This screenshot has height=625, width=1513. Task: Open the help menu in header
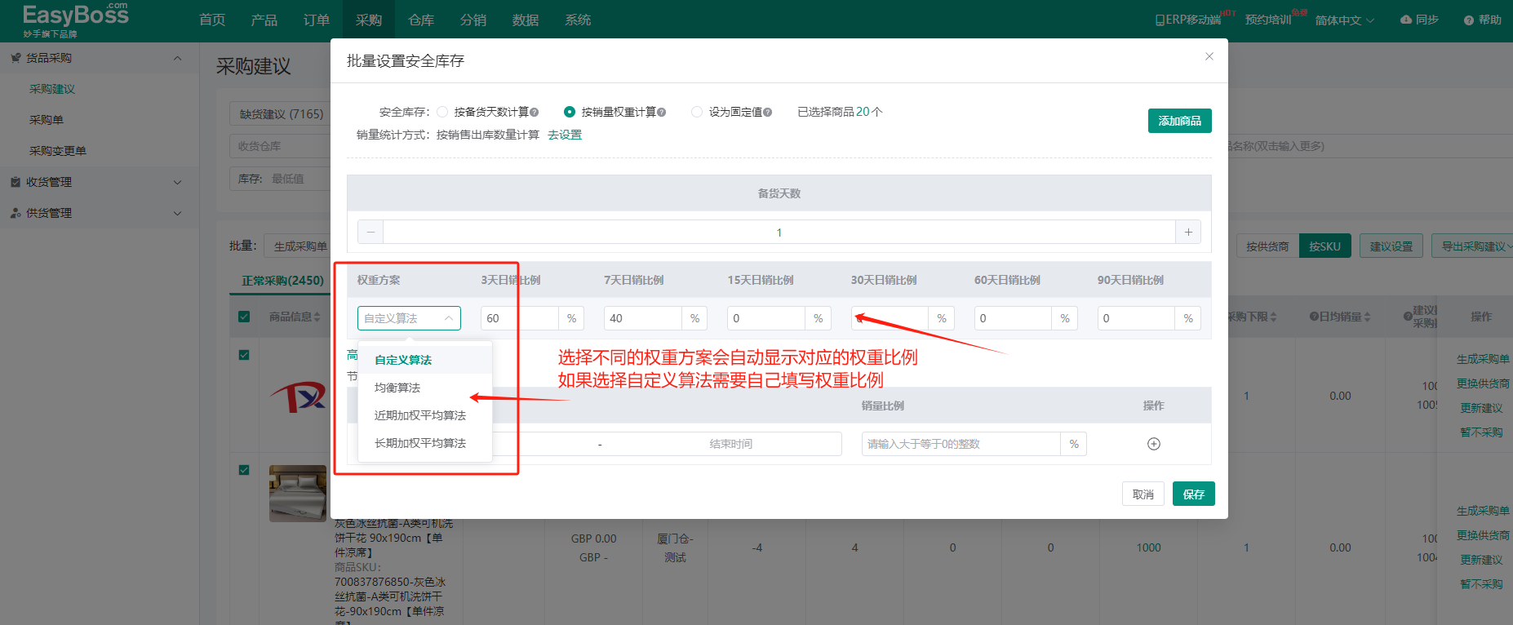click(x=1483, y=20)
